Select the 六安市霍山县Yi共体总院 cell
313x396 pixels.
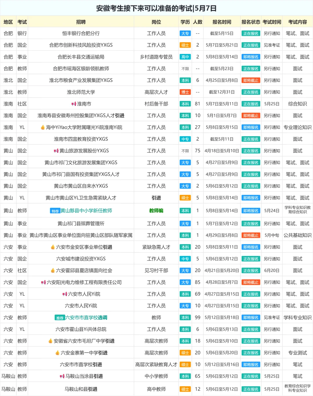tap(81, 329)
